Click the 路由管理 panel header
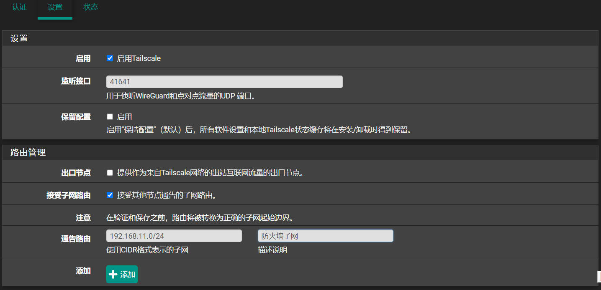 click(x=28, y=153)
